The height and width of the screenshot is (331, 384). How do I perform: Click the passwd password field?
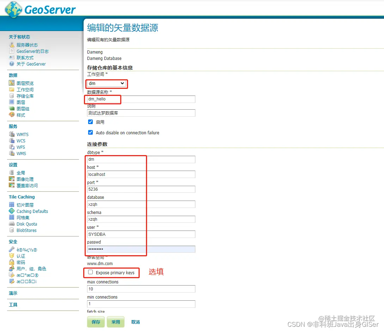click(x=141, y=249)
